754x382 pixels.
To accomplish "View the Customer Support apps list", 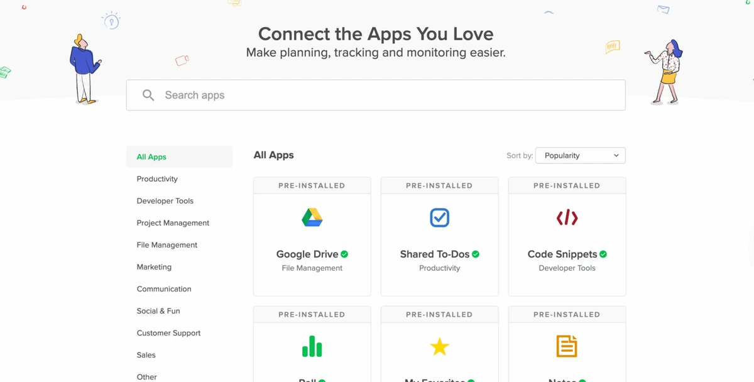I will tap(168, 332).
